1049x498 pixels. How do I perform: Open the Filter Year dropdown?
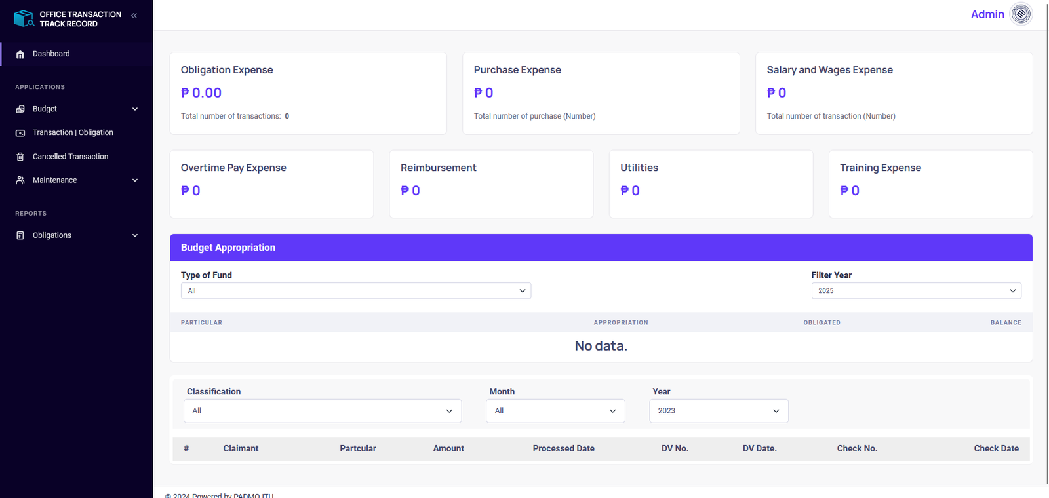(917, 291)
